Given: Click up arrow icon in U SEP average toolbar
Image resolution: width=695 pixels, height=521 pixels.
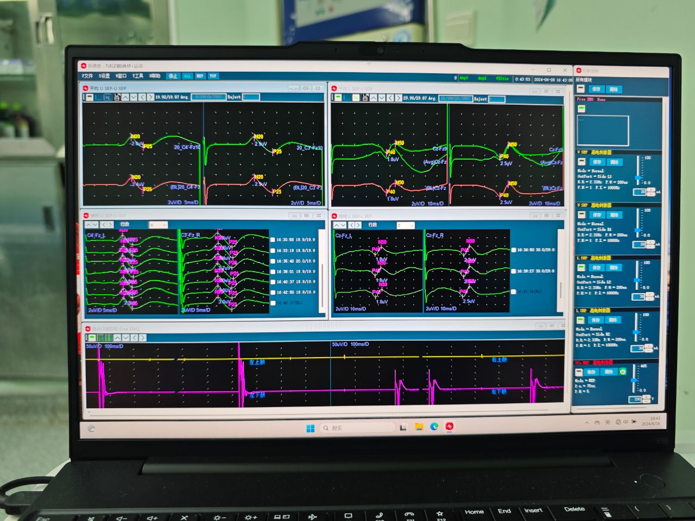Looking at the screenshot, I should point(125,97).
